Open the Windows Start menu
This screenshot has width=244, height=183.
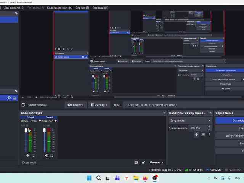(89, 178)
